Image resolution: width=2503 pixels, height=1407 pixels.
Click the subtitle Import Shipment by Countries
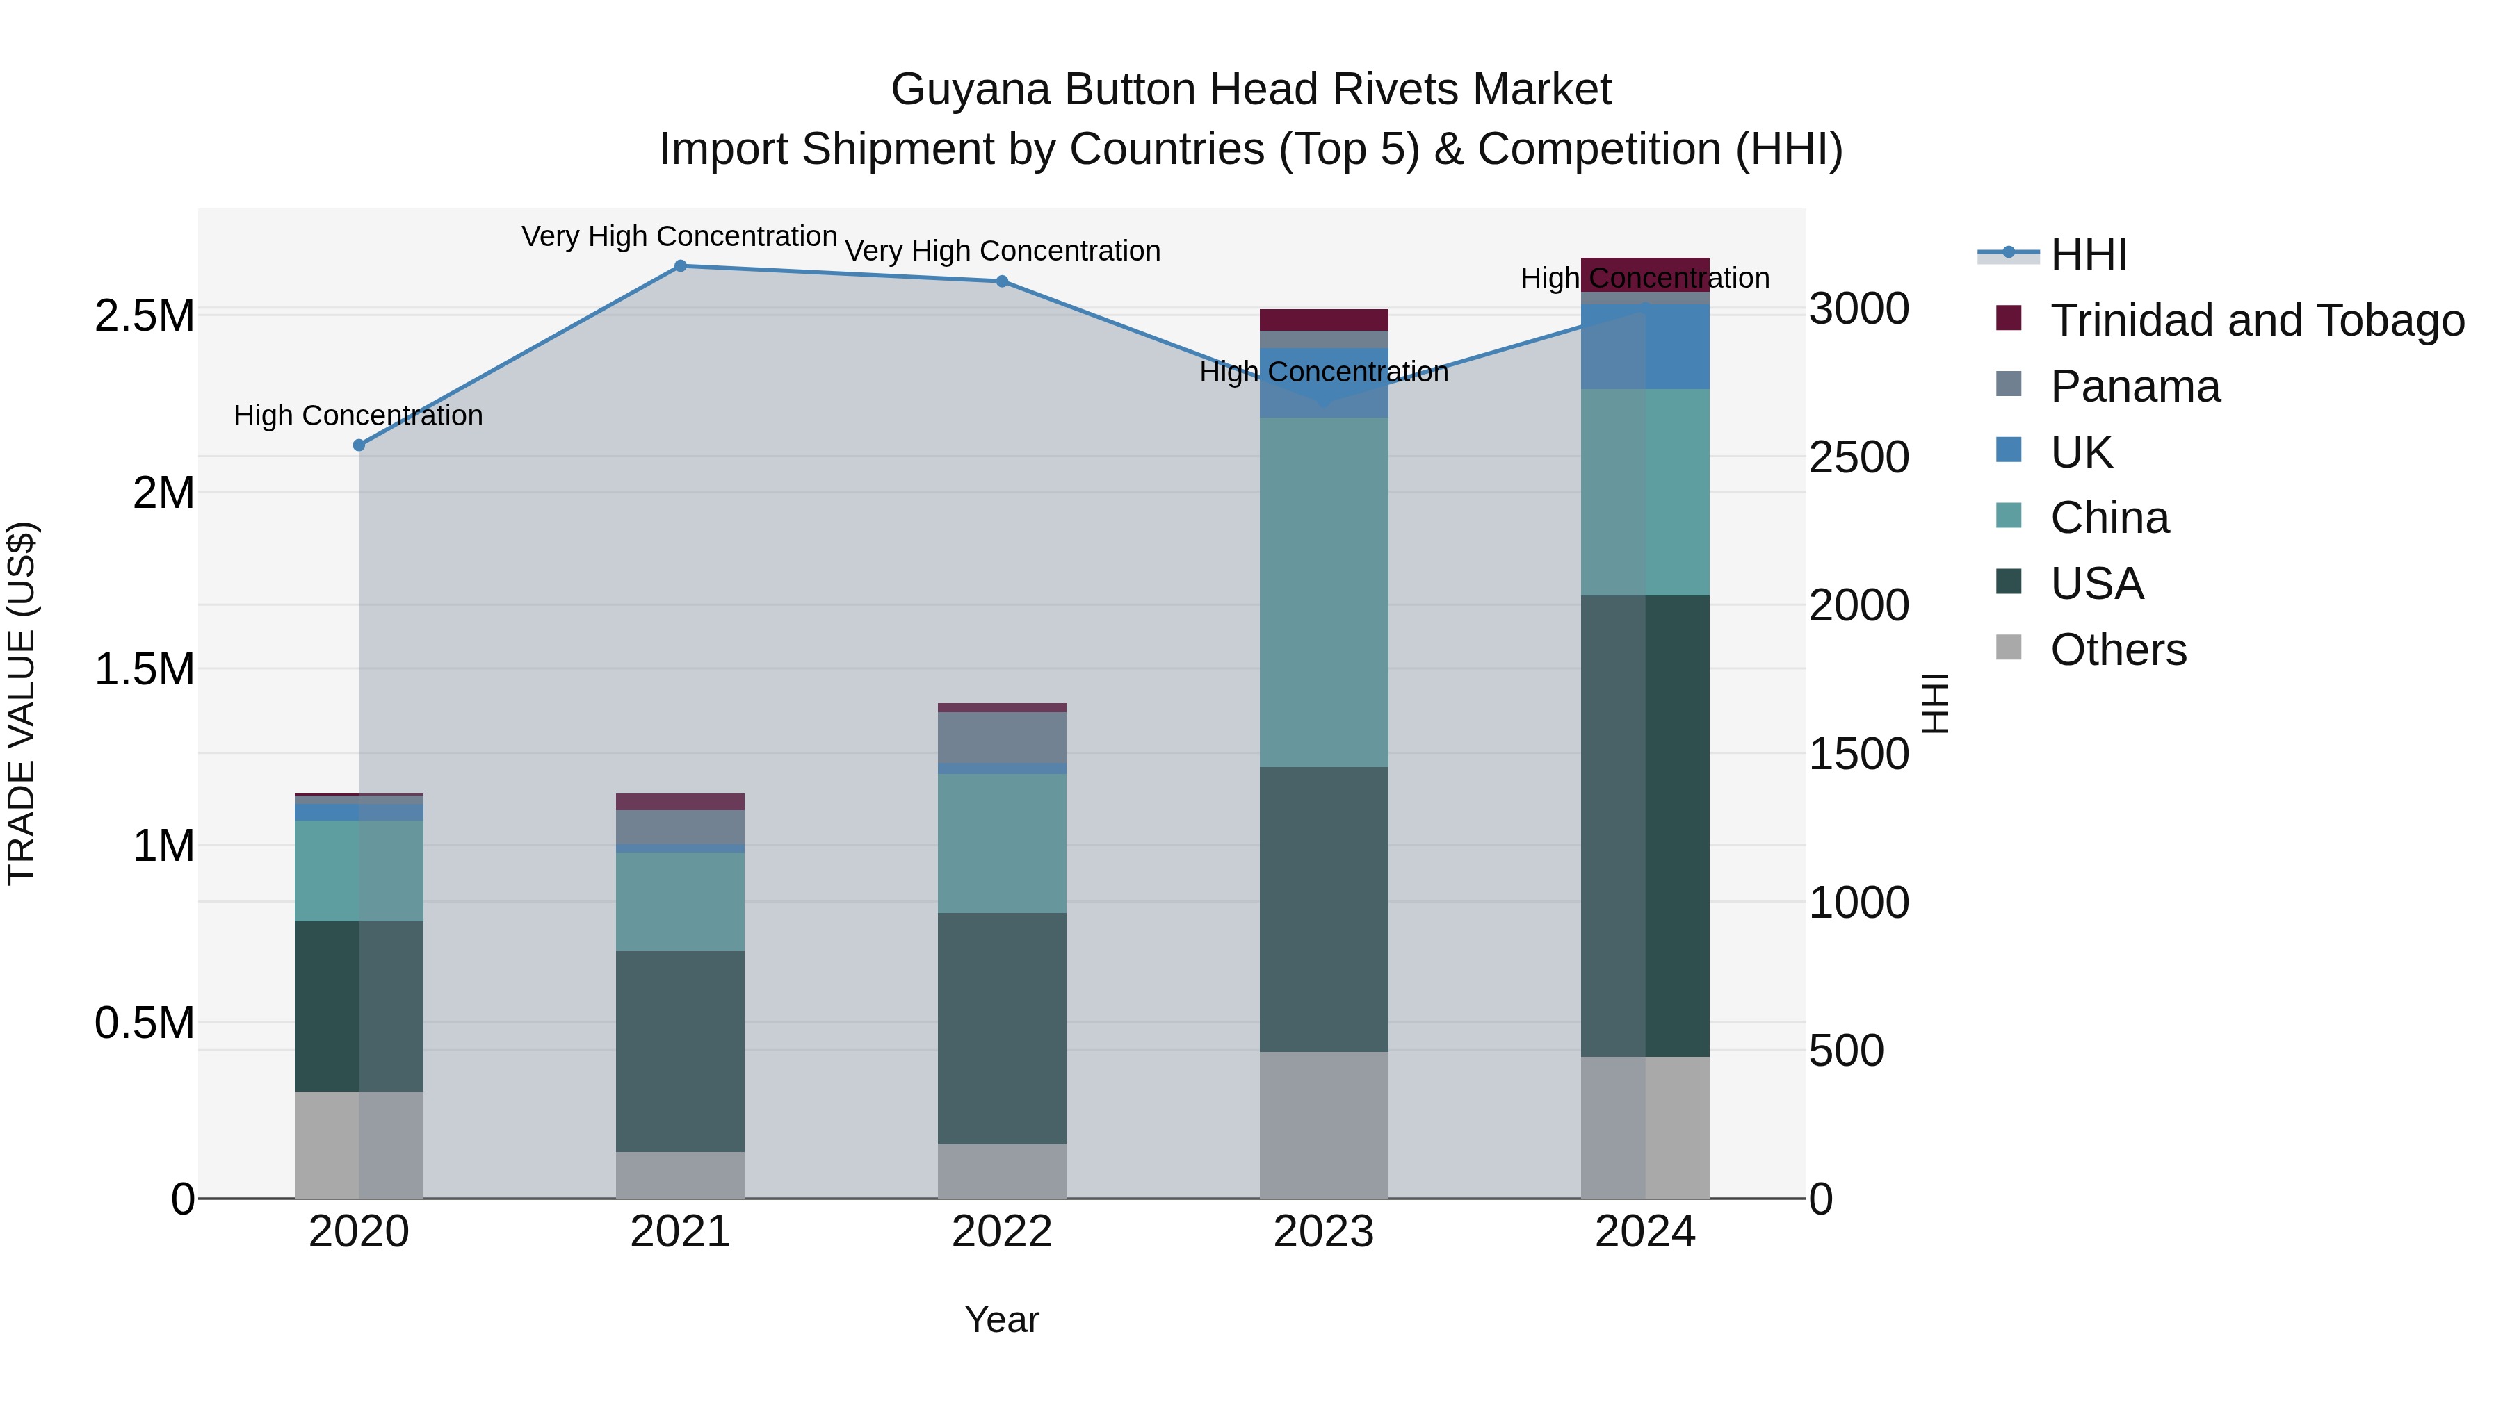coord(1251,149)
